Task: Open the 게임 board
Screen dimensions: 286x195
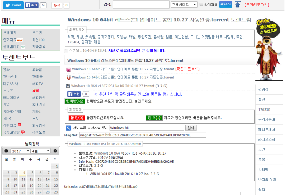Action: click(x=6, y=104)
